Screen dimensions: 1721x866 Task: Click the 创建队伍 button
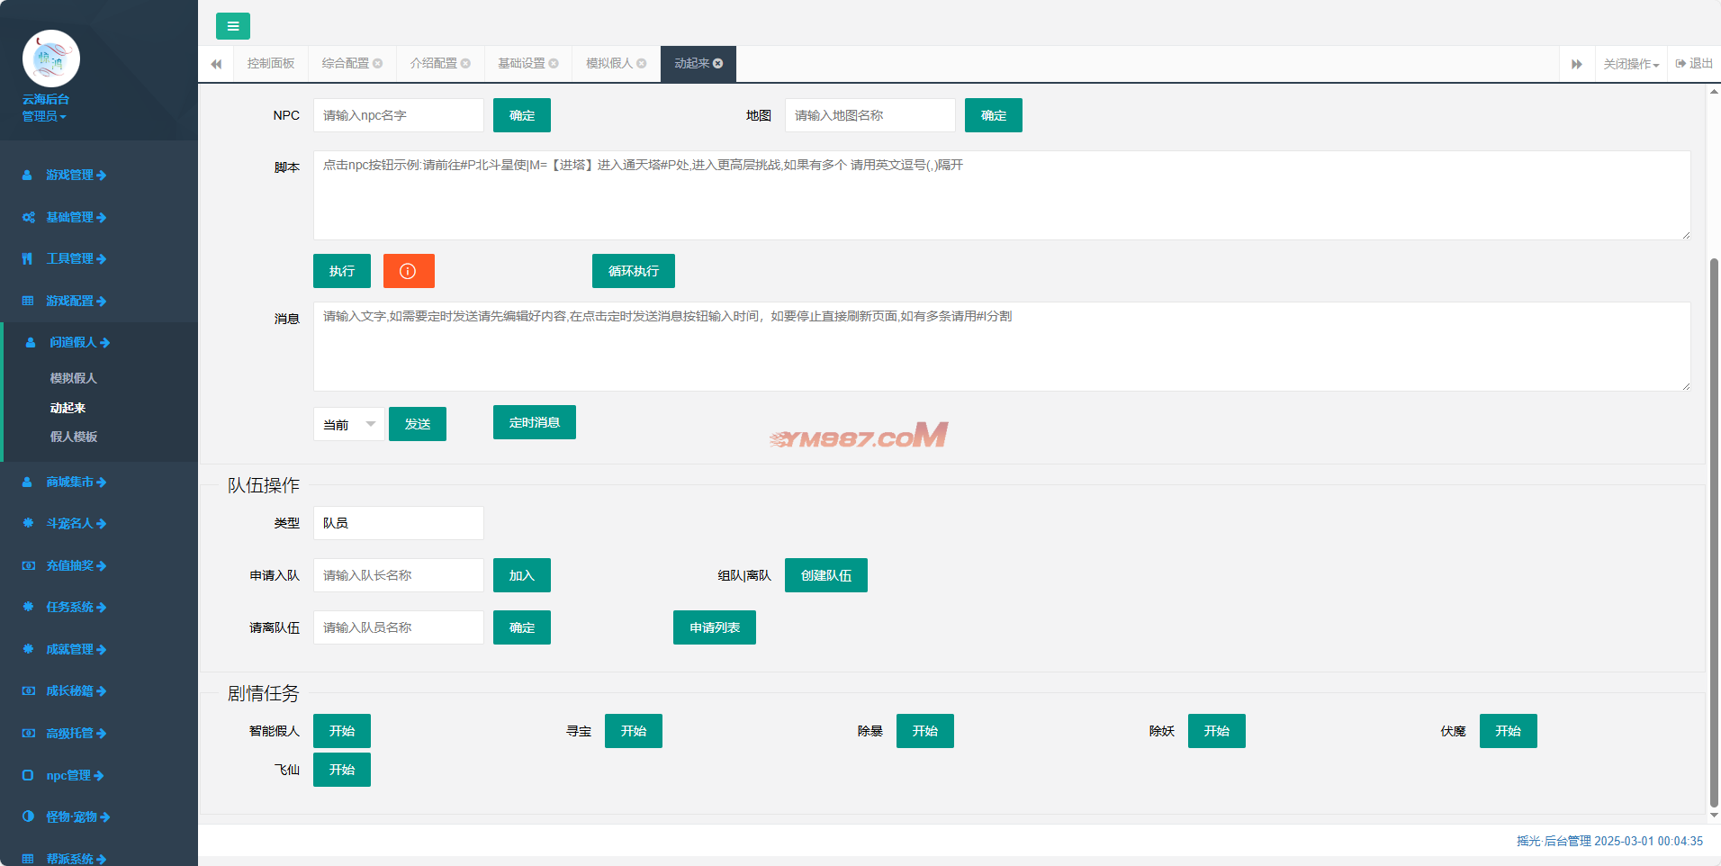coord(825,575)
